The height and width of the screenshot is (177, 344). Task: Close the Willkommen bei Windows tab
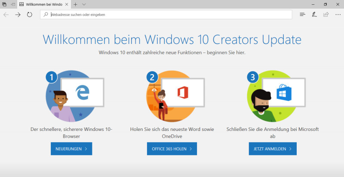pyautogui.click(x=67, y=4)
